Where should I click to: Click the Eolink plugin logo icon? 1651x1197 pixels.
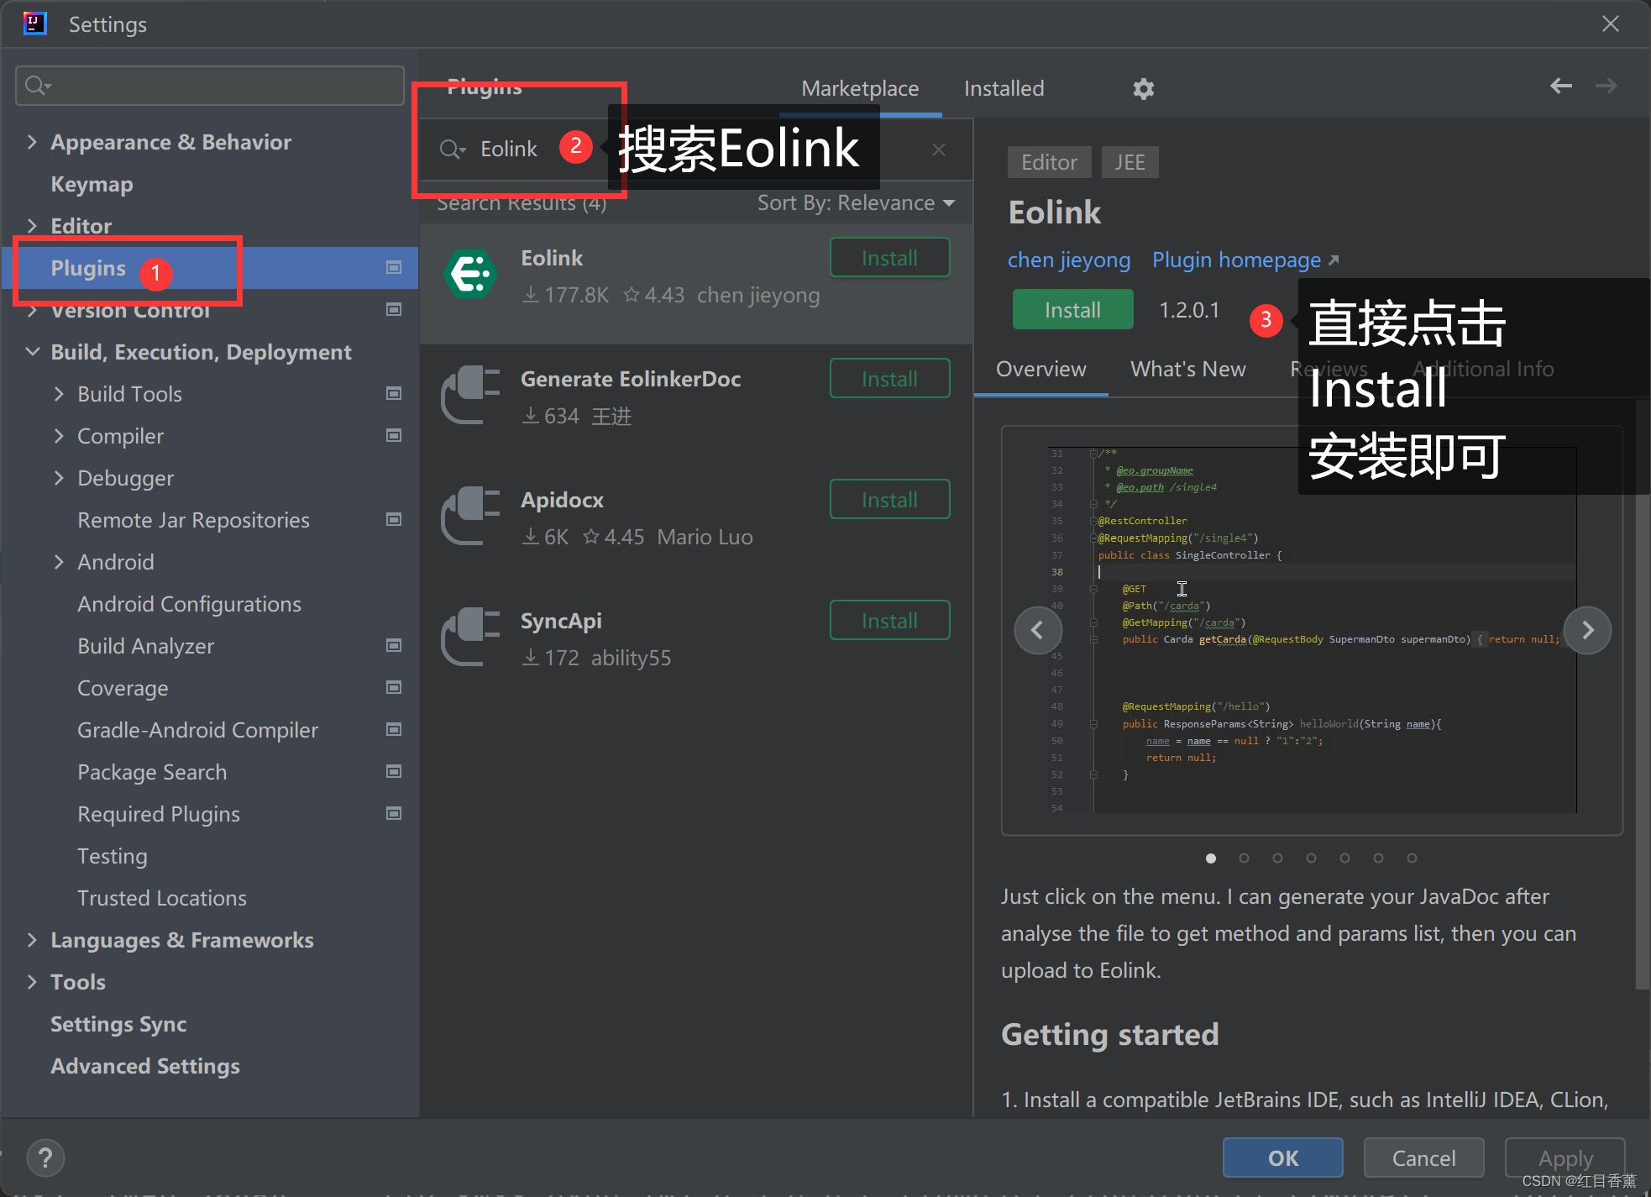tap(470, 275)
